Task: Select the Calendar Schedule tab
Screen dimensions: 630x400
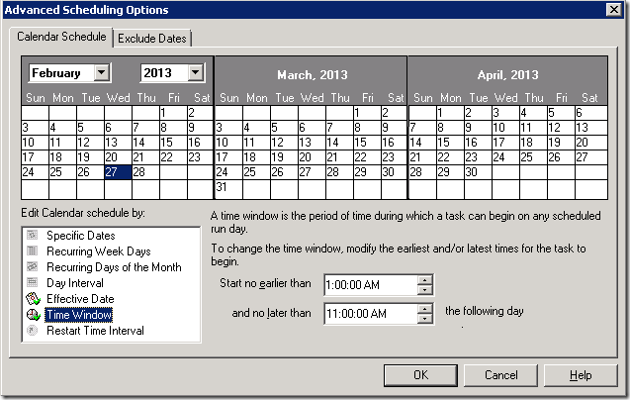Action: point(61,38)
